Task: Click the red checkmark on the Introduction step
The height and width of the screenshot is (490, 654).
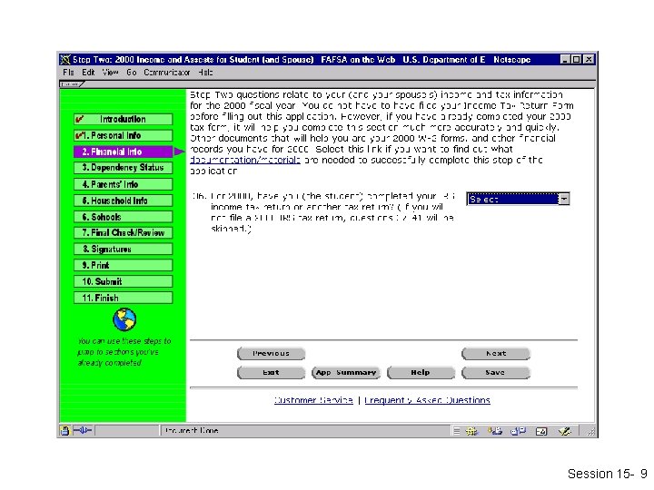Action: coord(80,119)
